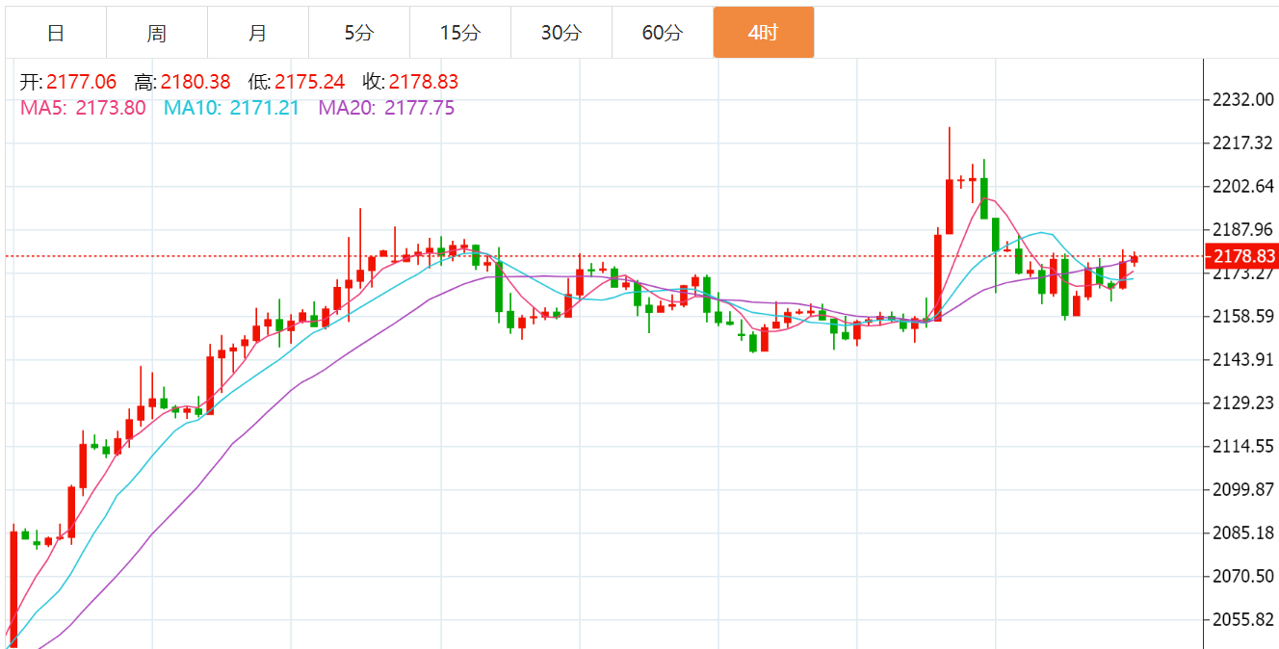Select the highlighted 4时 tab
This screenshot has height=649, width=1279.
click(x=764, y=33)
